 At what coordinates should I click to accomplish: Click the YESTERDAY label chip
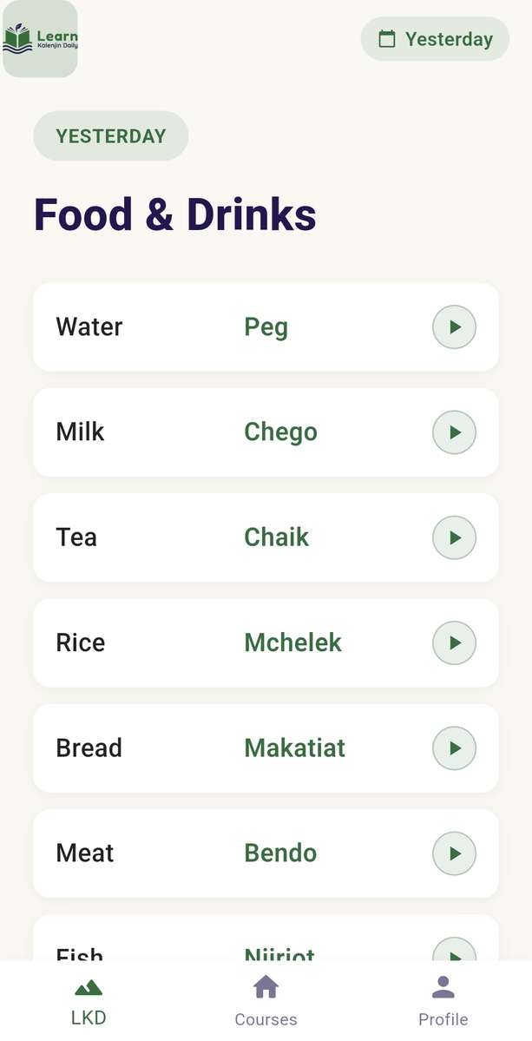click(x=111, y=136)
